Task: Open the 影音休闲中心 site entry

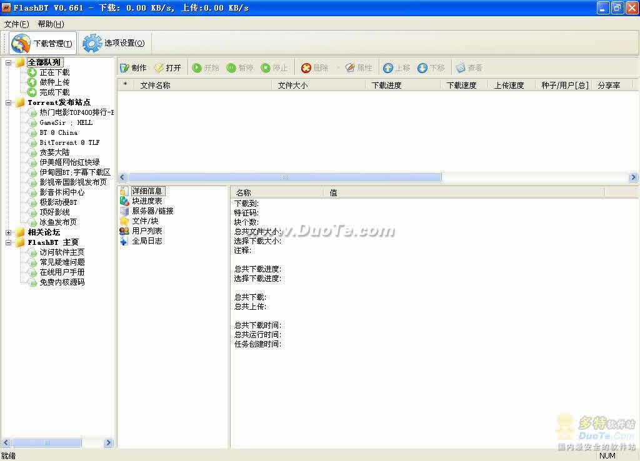Action: (62, 192)
